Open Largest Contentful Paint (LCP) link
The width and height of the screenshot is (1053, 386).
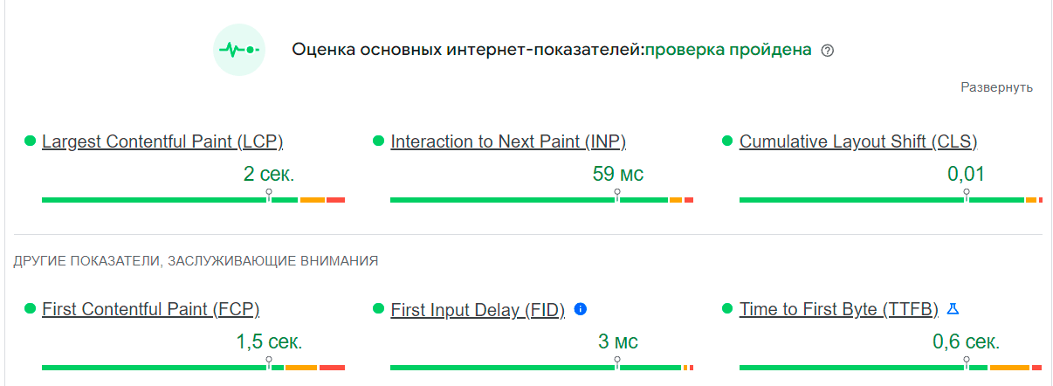(162, 141)
